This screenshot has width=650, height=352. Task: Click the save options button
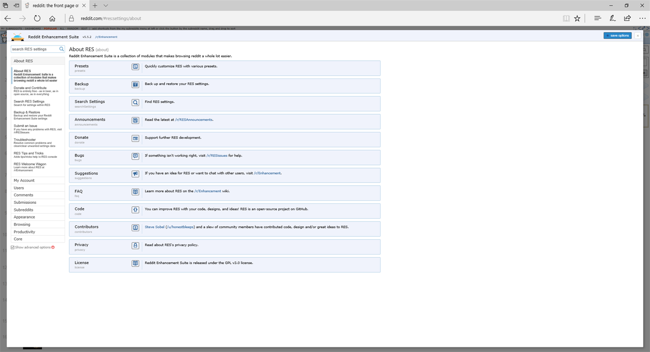(617, 35)
